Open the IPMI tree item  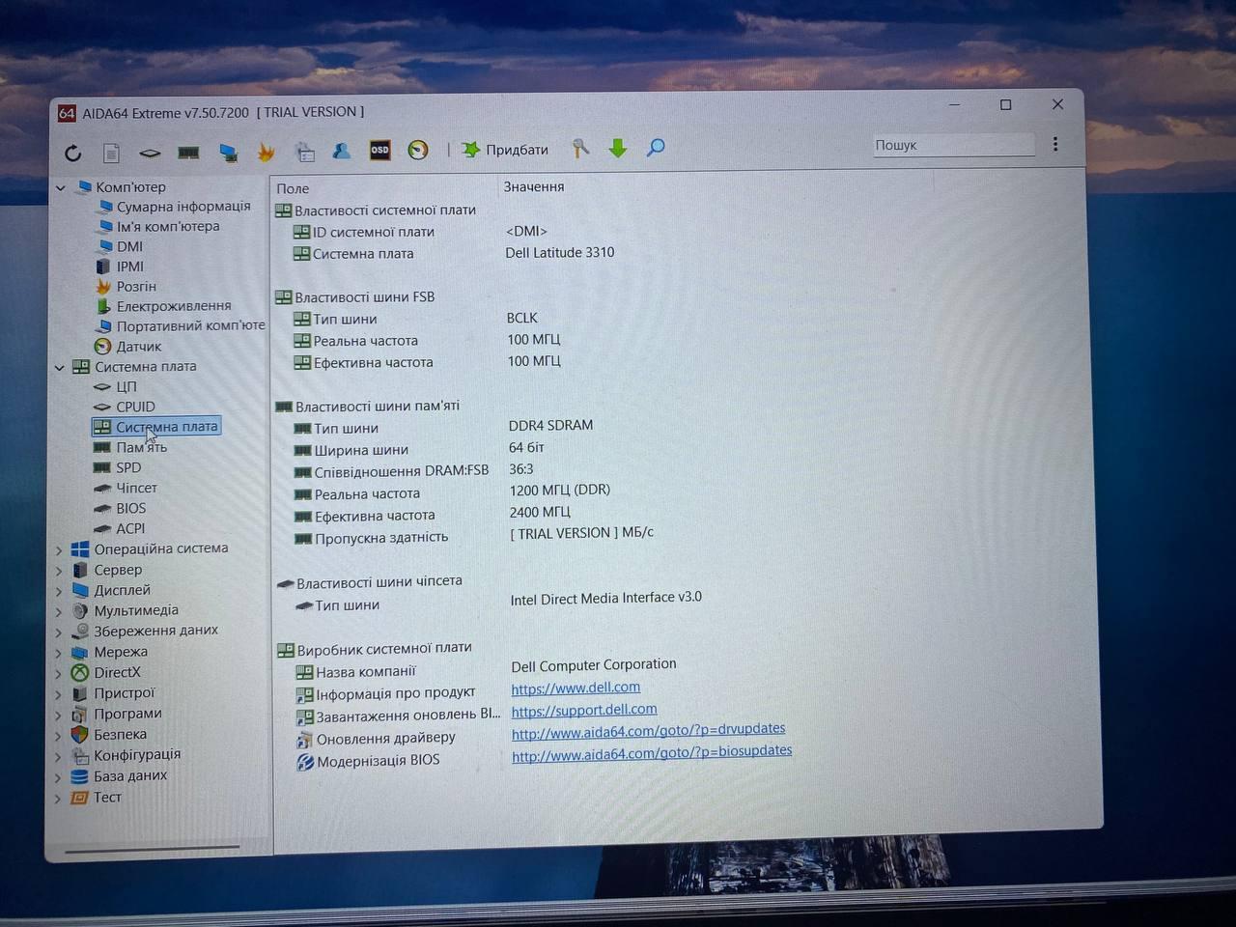[130, 267]
